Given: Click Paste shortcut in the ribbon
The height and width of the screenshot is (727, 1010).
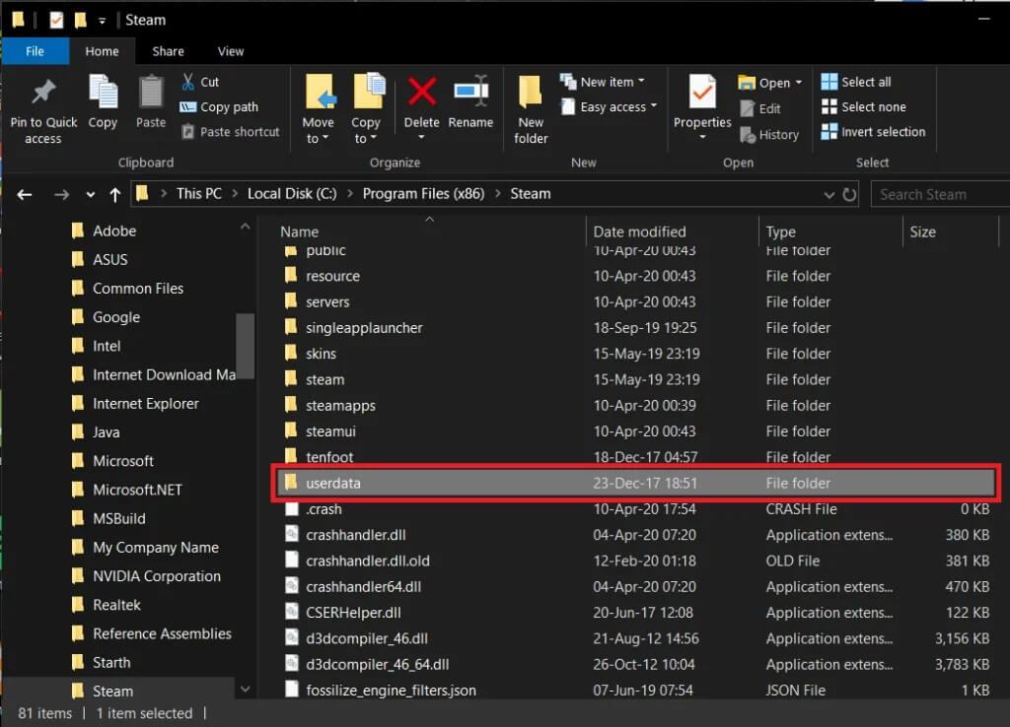Looking at the screenshot, I should point(231,132).
